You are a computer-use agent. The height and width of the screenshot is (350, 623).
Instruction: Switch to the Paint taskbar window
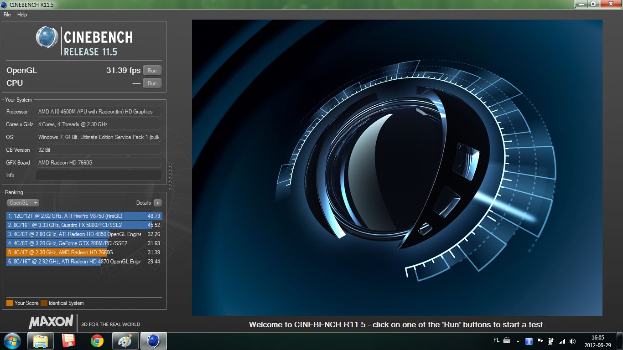[x=125, y=341]
